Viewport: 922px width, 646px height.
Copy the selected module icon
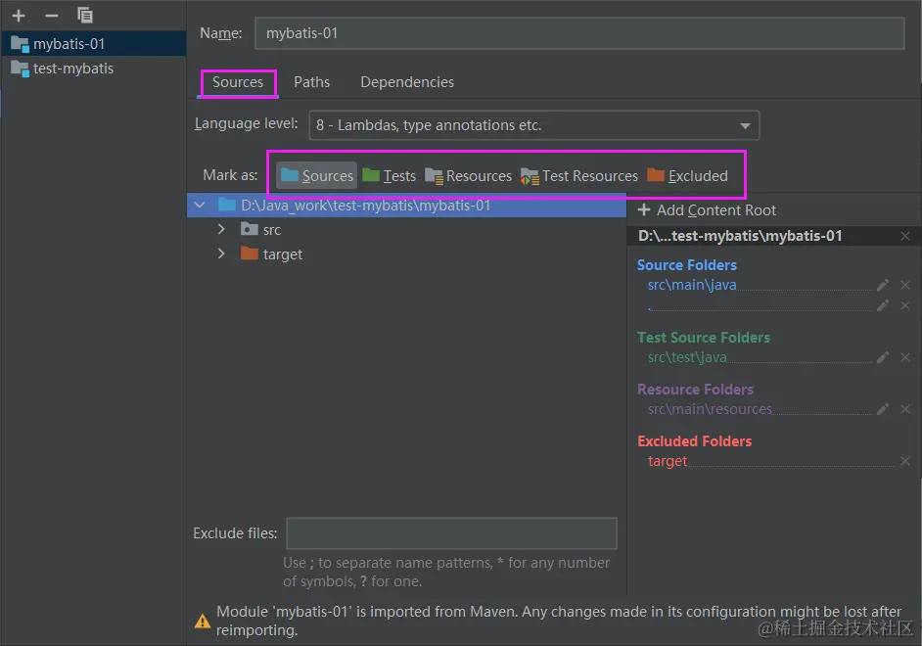(85, 16)
